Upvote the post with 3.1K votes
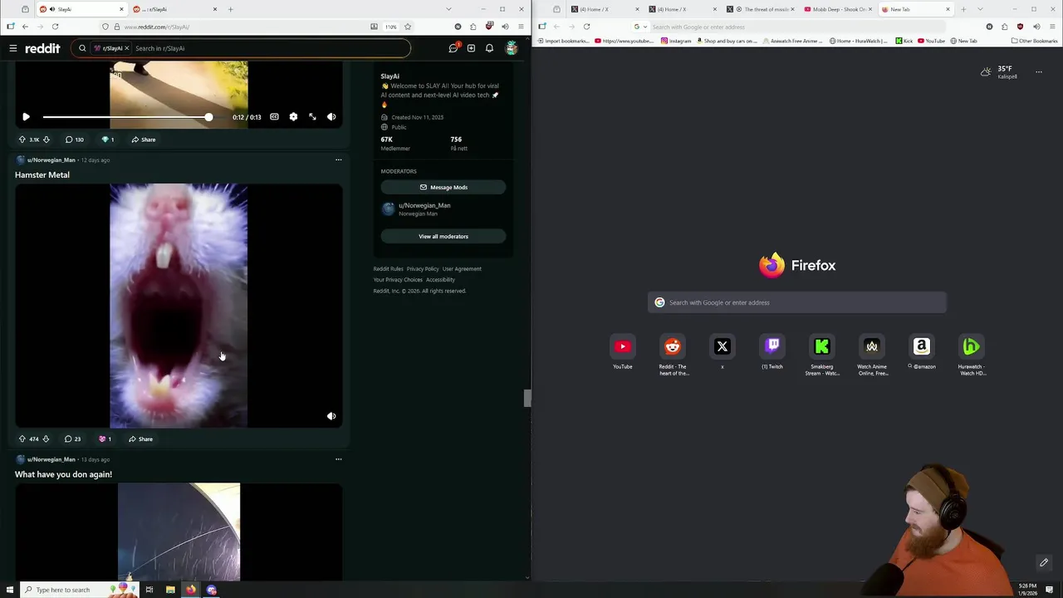Screen dimensions: 1063x598 (x=22, y=140)
